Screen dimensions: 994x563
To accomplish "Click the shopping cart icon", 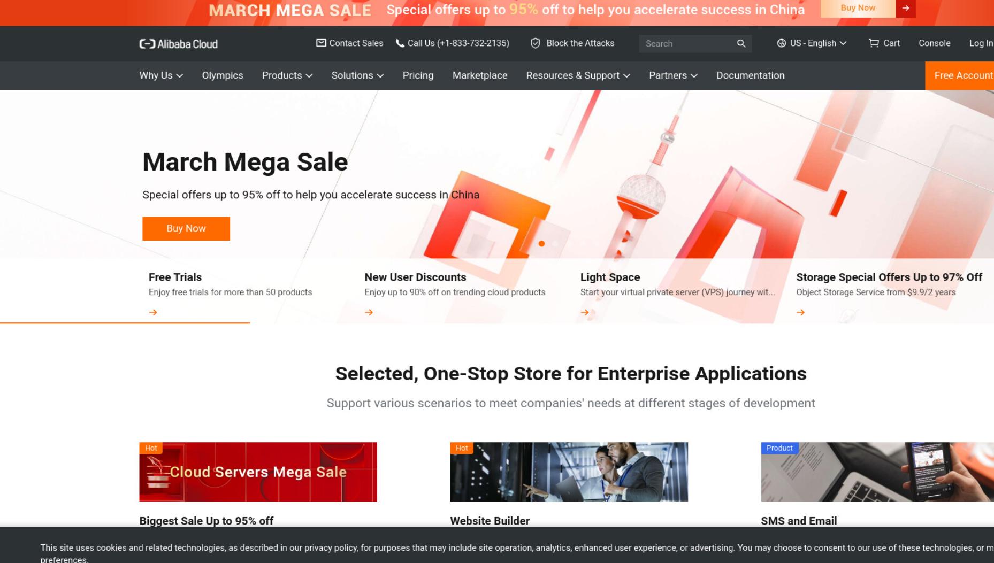I will coord(874,43).
